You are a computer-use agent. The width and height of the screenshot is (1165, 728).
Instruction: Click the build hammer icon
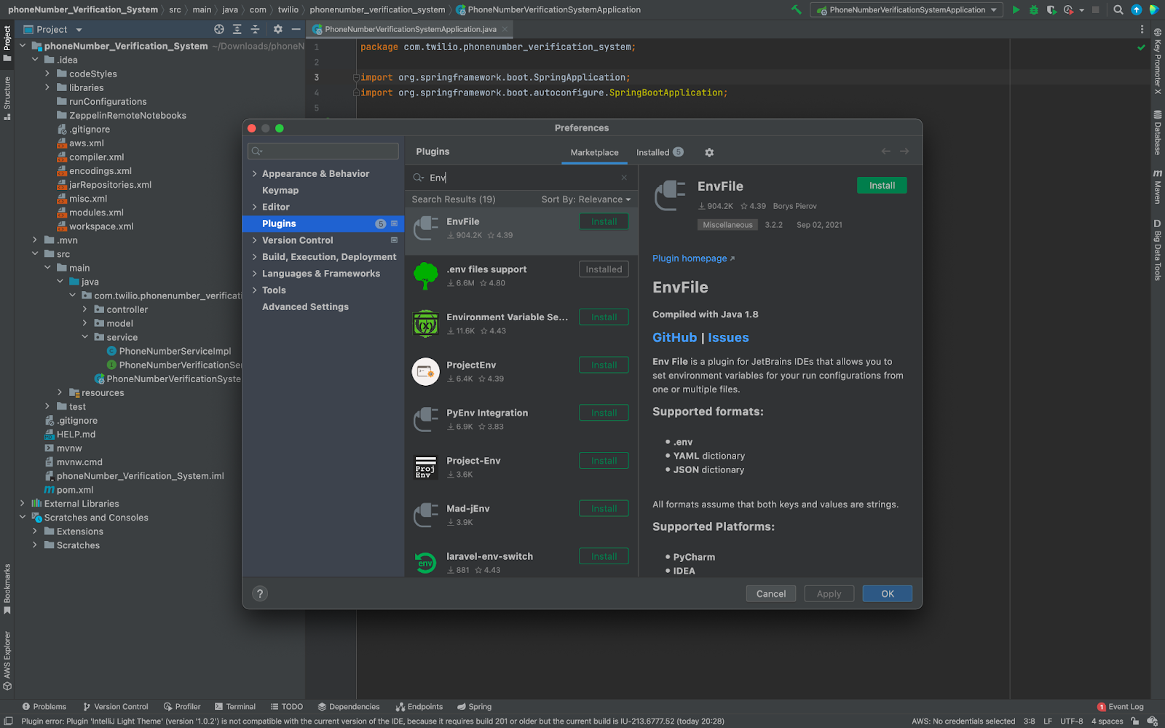(x=796, y=9)
